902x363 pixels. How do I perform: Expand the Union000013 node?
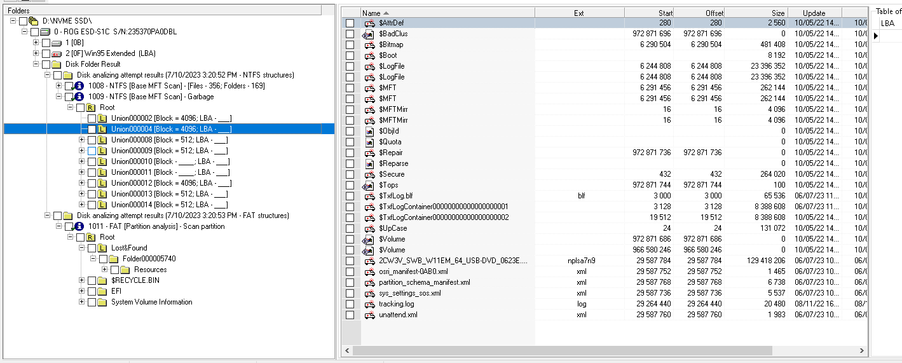(82, 194)
